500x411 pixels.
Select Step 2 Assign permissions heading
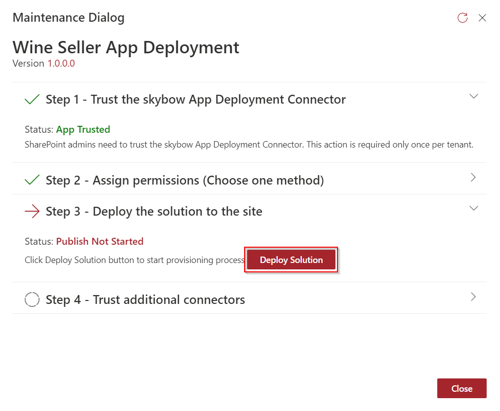tap(185, 181)
